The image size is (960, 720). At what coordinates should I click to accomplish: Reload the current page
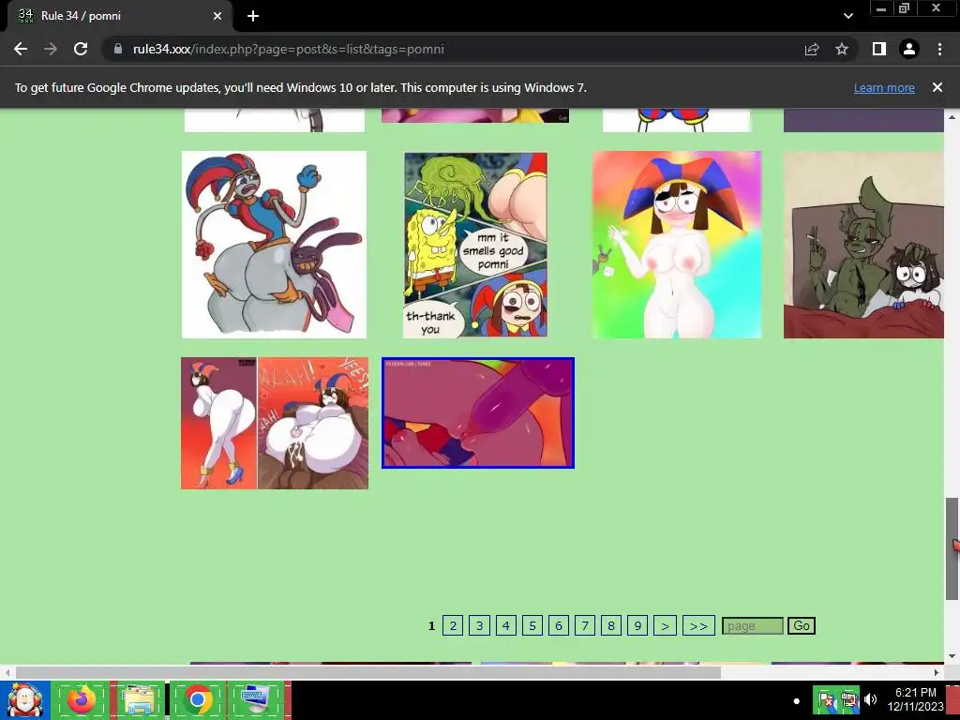click(x=81, y=49)
